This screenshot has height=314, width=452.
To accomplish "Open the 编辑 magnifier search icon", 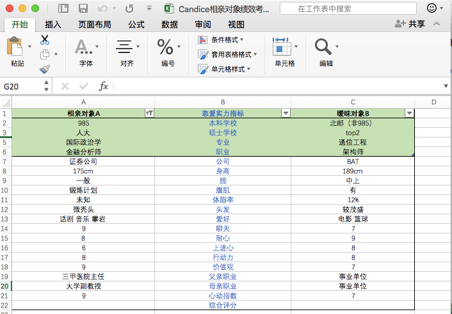I will click(x=323, y=47).
